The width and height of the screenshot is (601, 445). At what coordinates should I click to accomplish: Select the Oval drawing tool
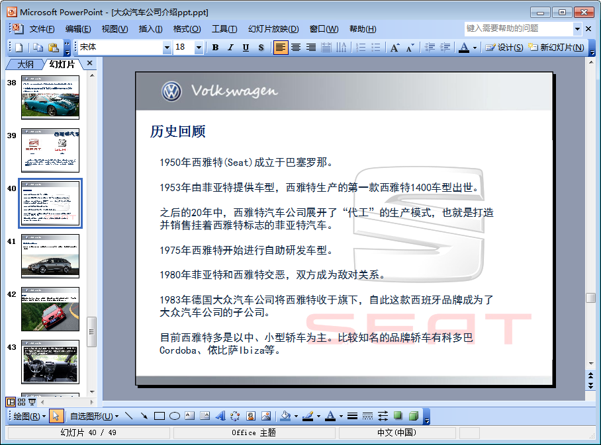175,416
